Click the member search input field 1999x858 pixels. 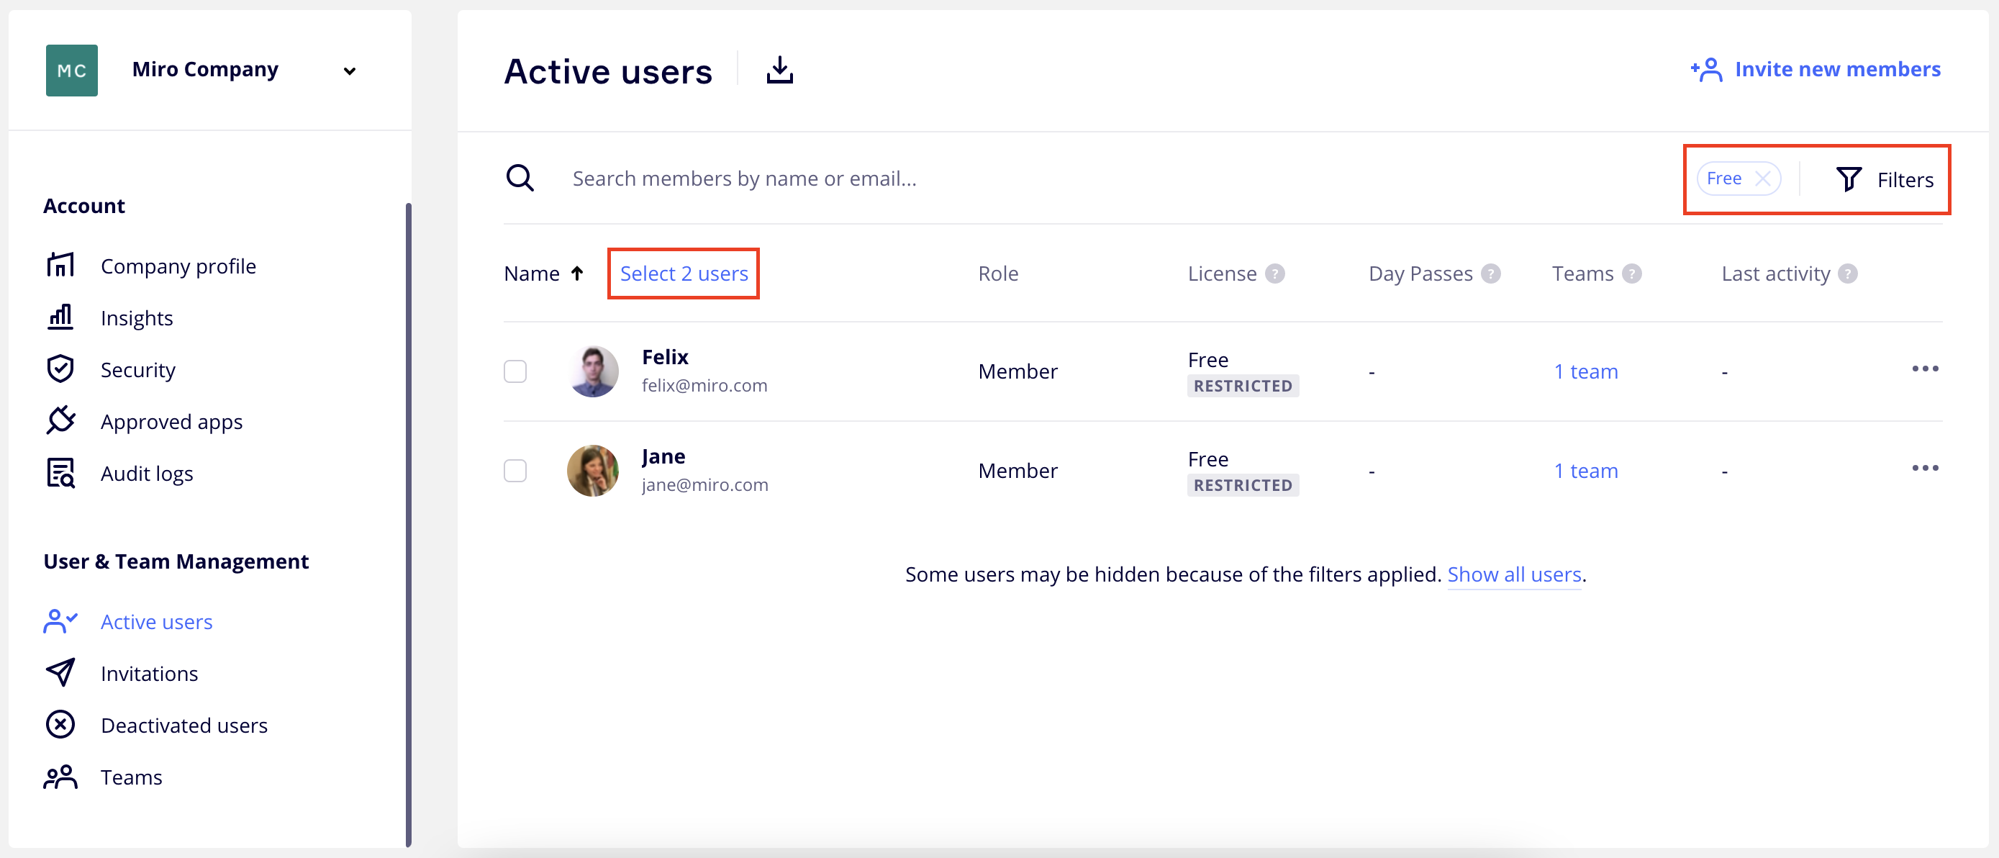click(853, 178)
